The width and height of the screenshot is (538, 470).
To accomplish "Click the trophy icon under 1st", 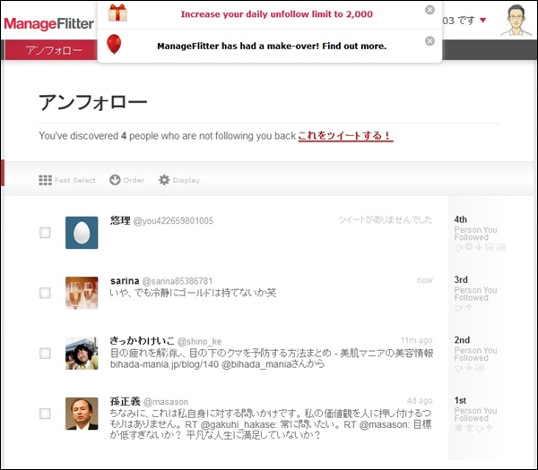I will click(x=469, y=428).
